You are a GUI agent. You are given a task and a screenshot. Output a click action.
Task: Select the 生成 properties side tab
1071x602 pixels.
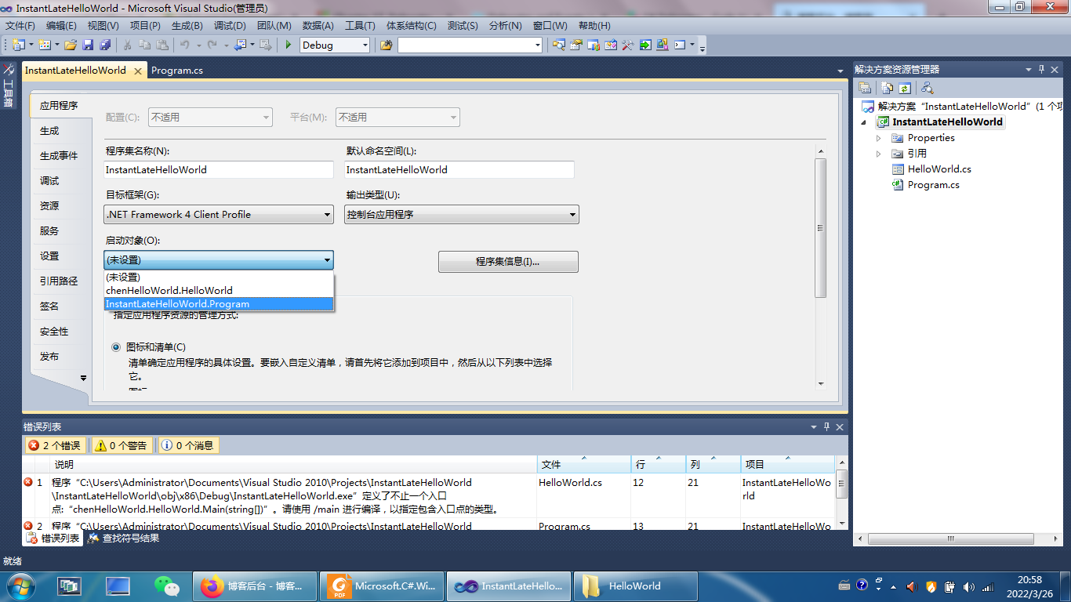49,131
